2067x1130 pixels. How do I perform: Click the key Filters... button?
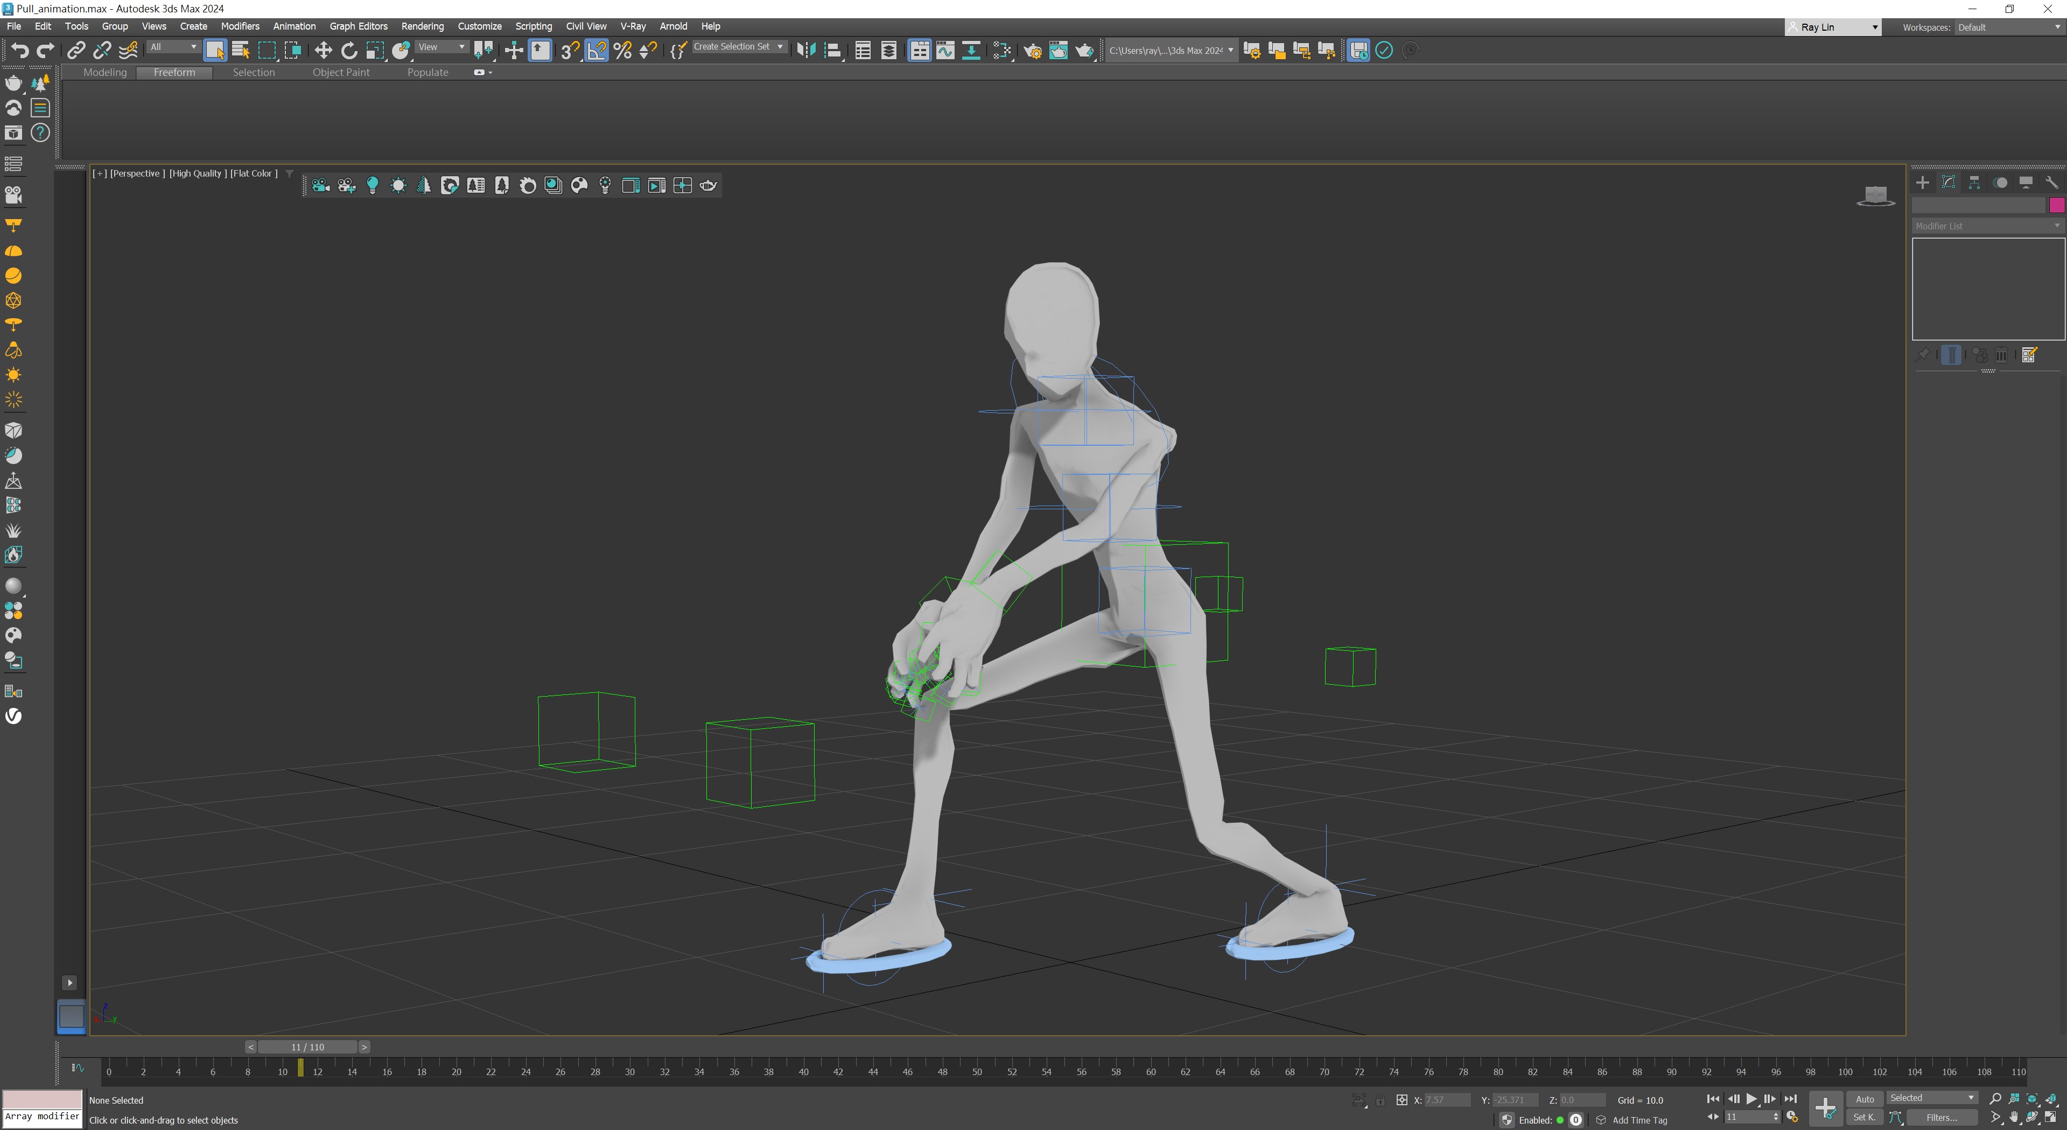point(1941,1117)
